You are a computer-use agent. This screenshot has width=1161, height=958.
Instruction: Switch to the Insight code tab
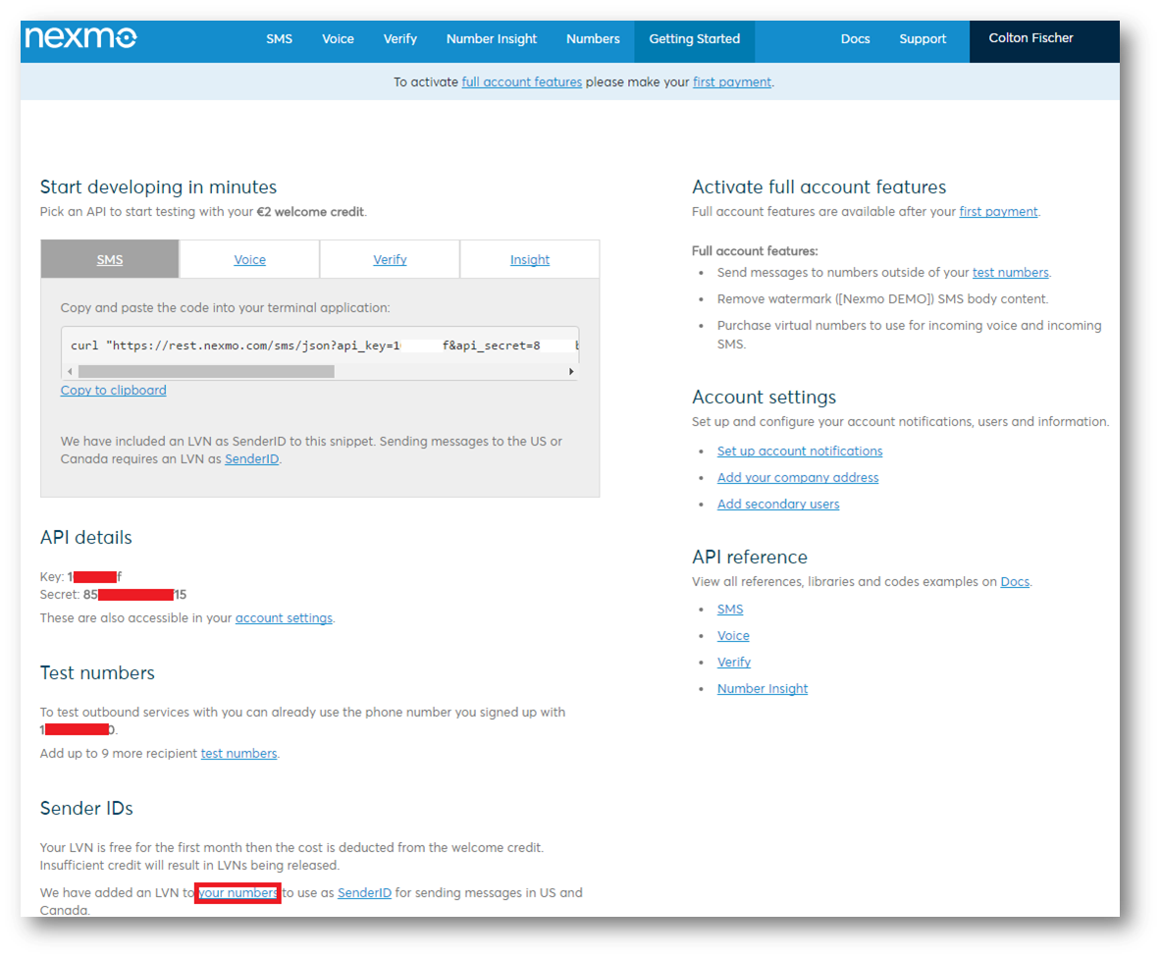click(x=529, y=260)
